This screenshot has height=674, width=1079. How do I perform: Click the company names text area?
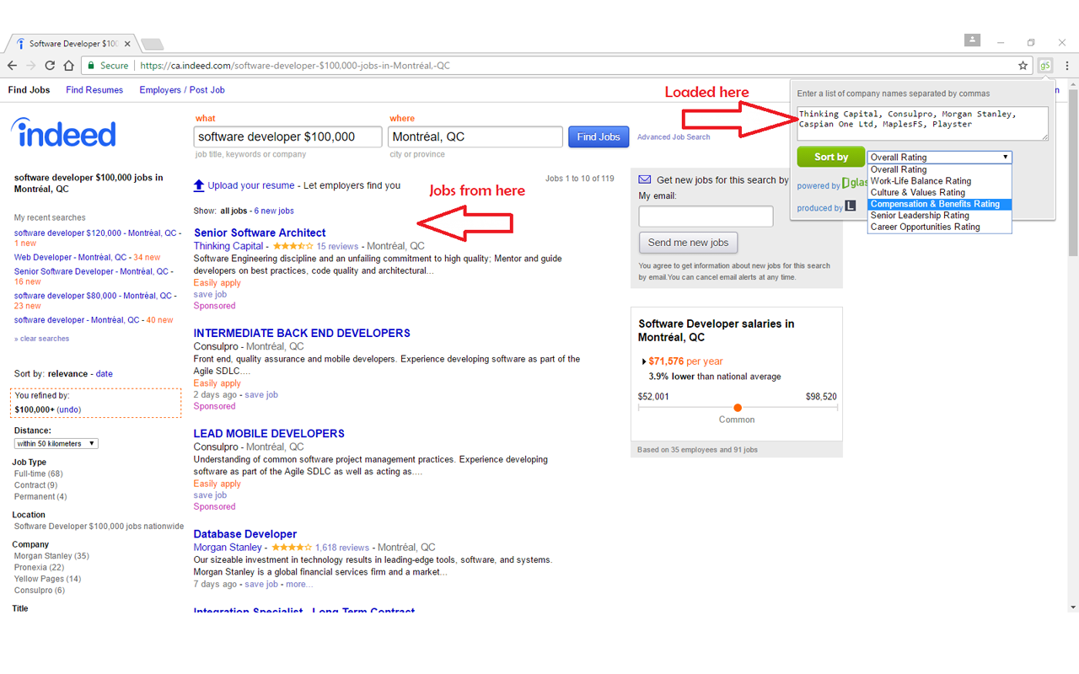tap(922, 123)
